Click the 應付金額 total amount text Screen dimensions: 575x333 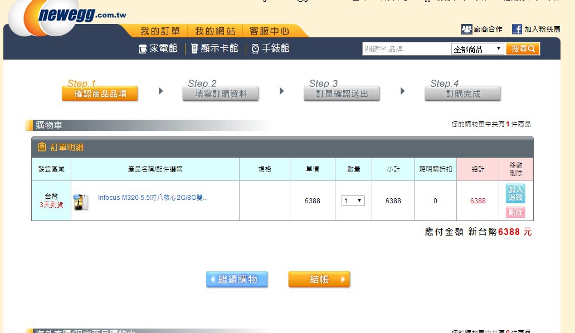pyautogui.click(x=478, y=232)
